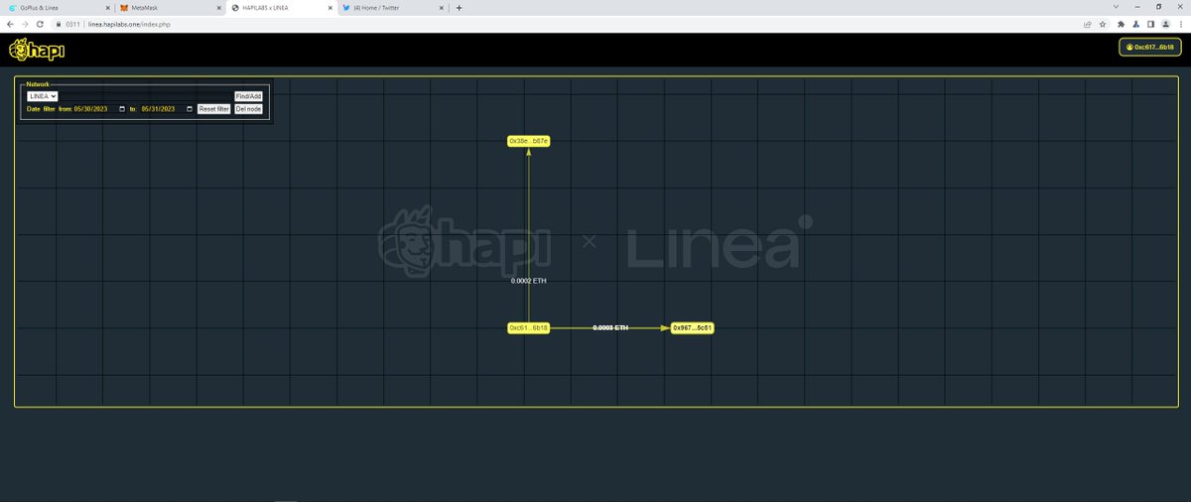Click the address bar URL linea.hapilabs.one
This screenshot has height=502, width=1191.
tap(131, 24)
